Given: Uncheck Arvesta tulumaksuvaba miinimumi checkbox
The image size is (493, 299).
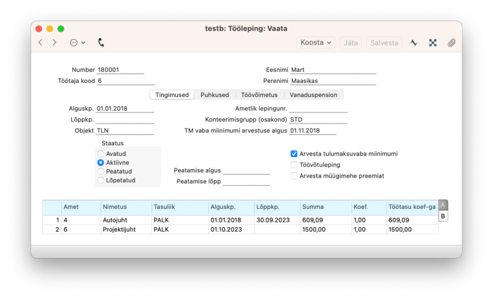Looking at the screenshot, I should pos(294,154).
